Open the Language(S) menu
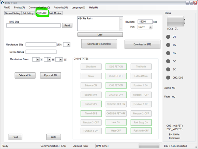The height and width of the screenshot is (149, 198). (x=78, y=8)
